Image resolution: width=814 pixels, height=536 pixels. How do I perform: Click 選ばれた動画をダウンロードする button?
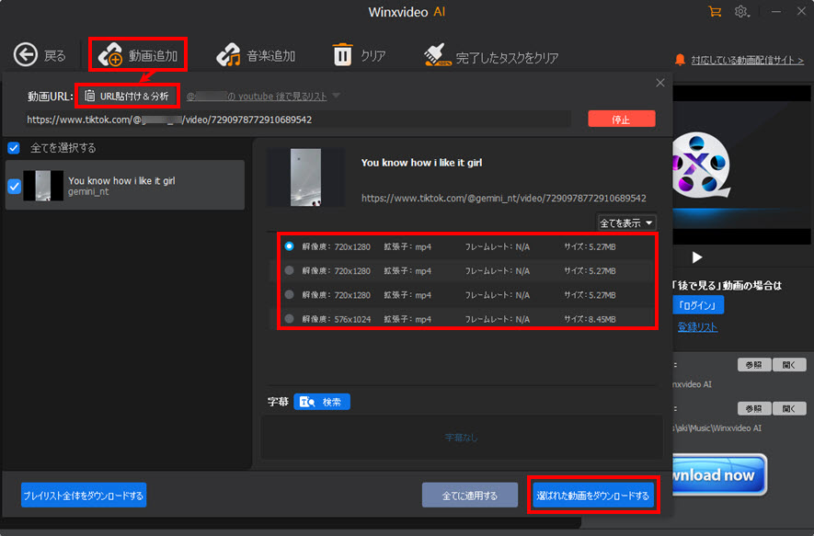[x=593, y=495]
